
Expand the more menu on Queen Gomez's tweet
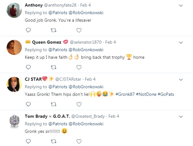pyautogui.click(x=181, y=42)
